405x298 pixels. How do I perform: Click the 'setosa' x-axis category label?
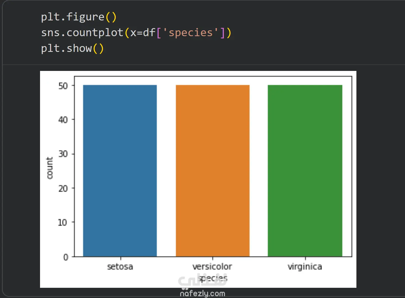pyautogui.click(x=120, y=267)
